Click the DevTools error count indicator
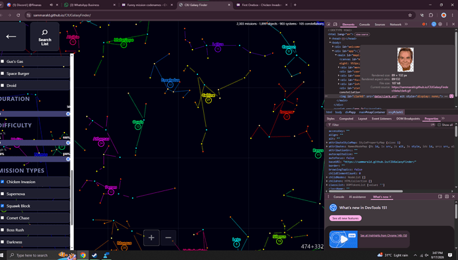Image resolution: width=458 pixels, height=260 pixels. coord(424,25)
